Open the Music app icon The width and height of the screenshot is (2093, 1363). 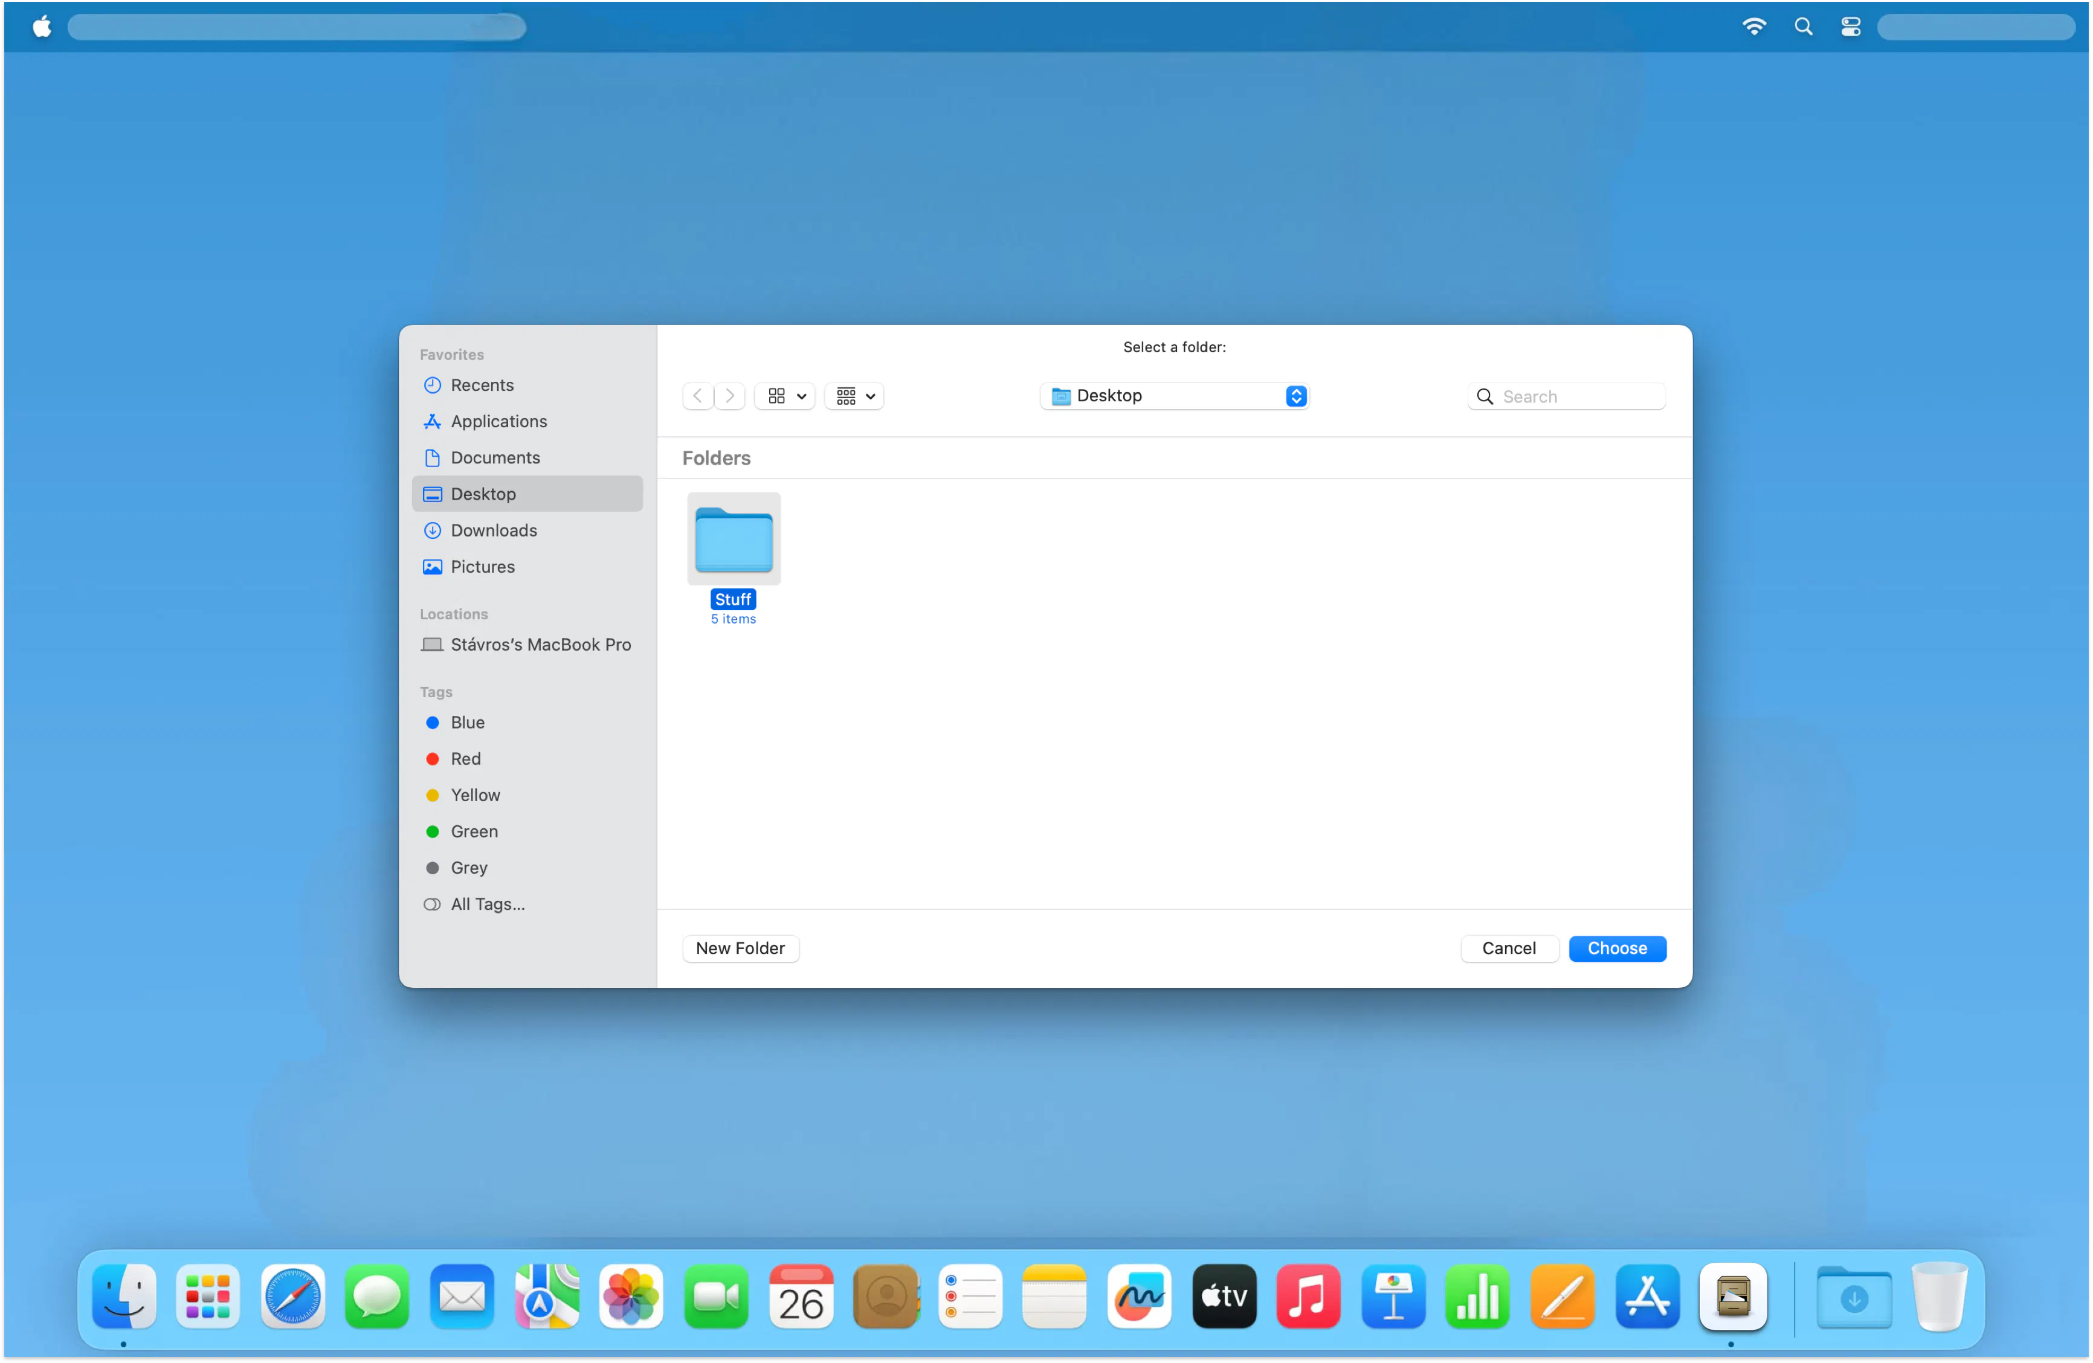point(1308,1296)
